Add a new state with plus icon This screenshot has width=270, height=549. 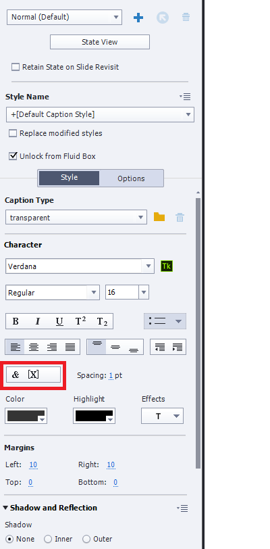click(x=138, y=18)
